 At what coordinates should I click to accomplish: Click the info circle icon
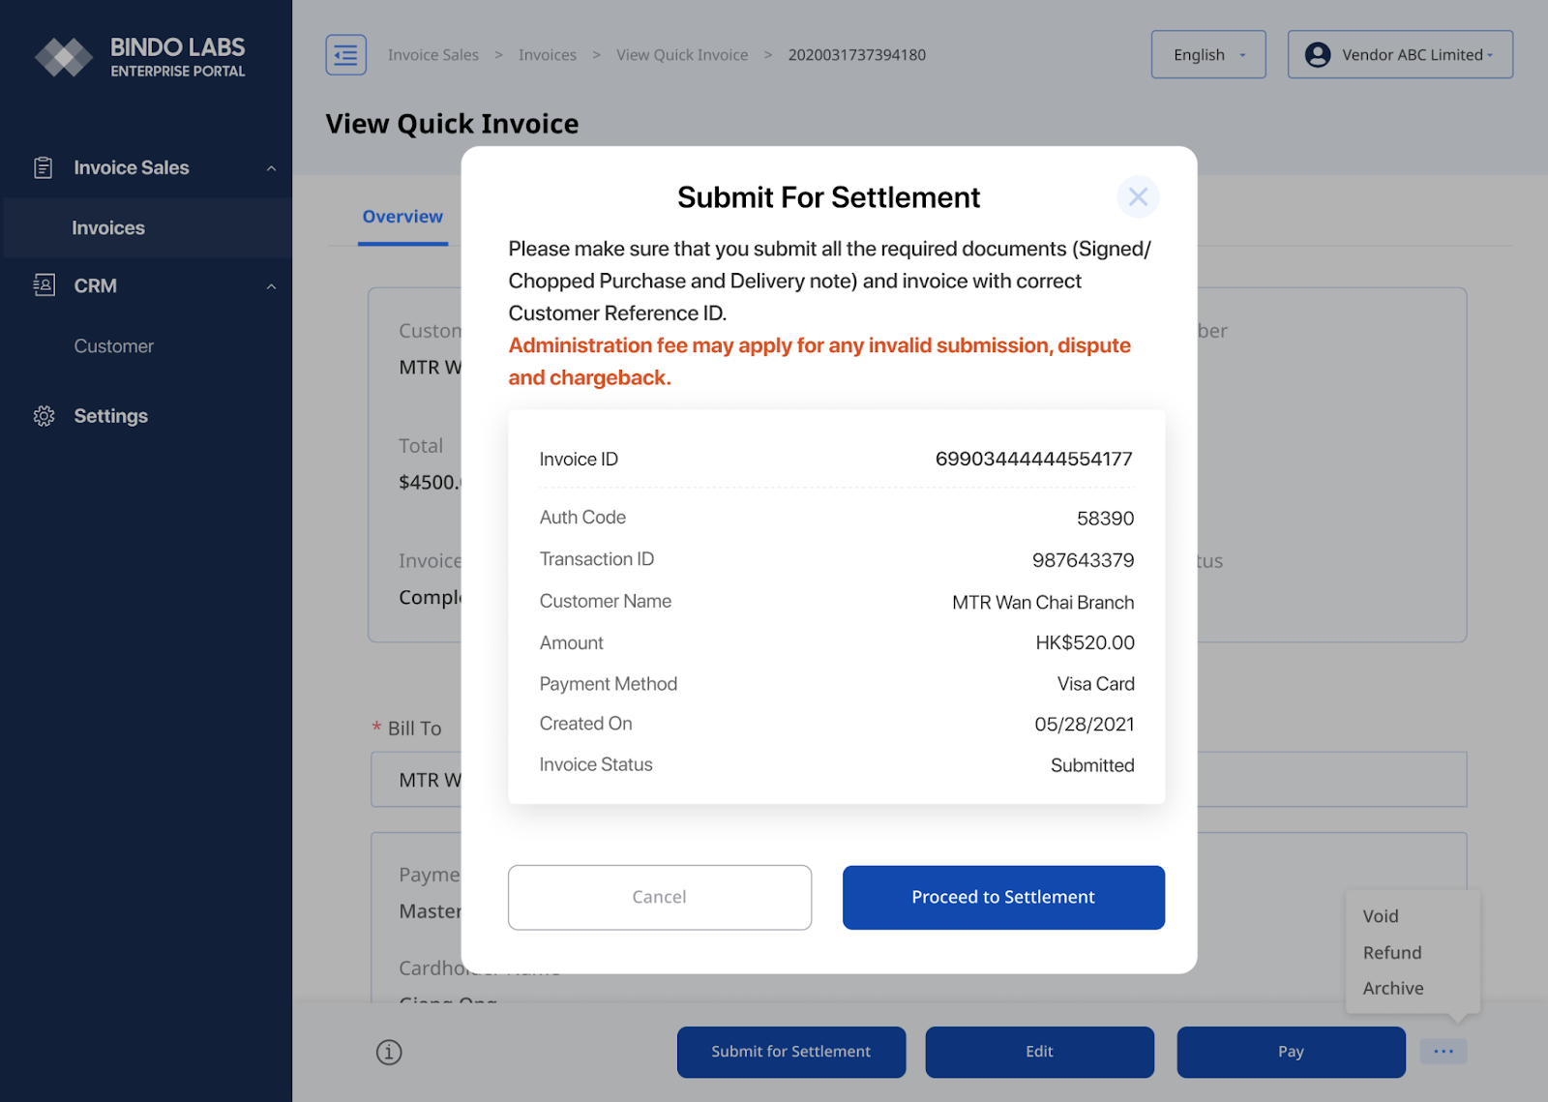click(x=389, y=1052)
